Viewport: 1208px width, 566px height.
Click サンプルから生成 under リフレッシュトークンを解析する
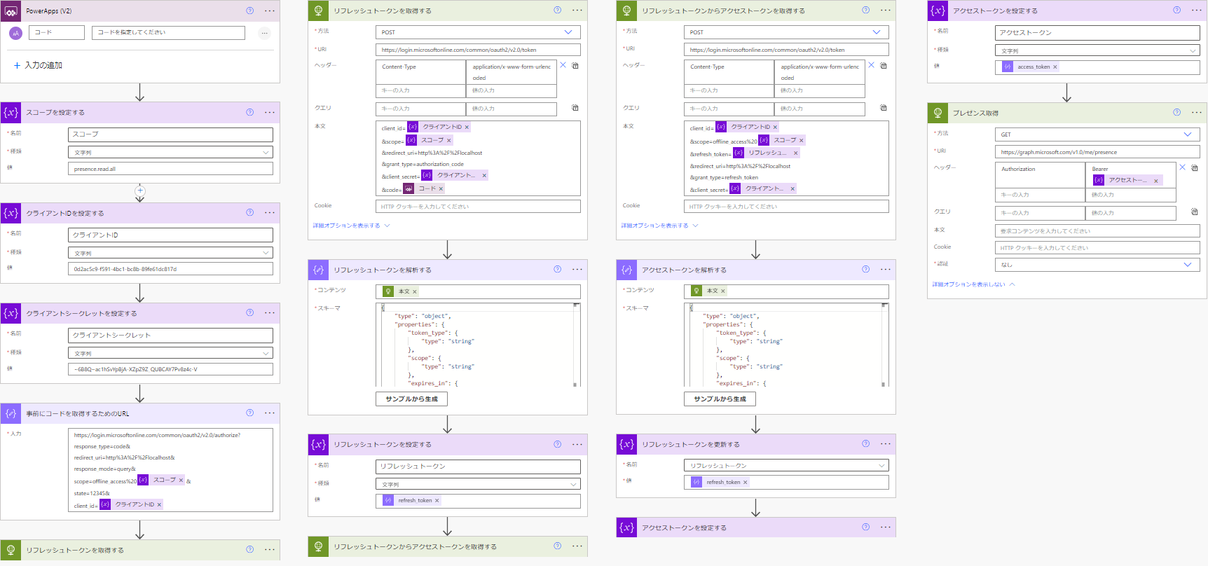tap(411, 399)
